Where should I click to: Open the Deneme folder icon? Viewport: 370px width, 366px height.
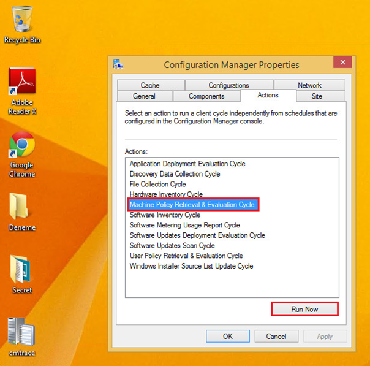[x=22, y=208]
